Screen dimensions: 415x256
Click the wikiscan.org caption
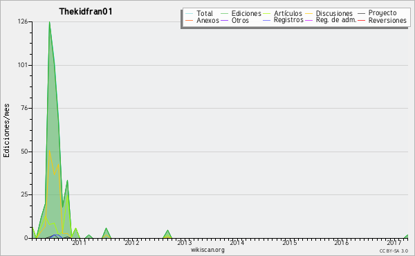click(207, 250)
